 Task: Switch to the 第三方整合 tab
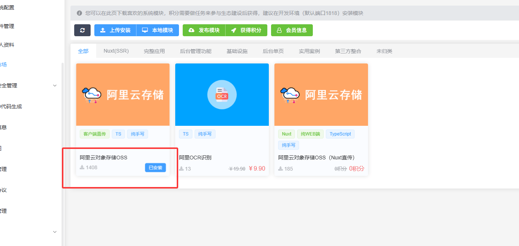(348, 51)
